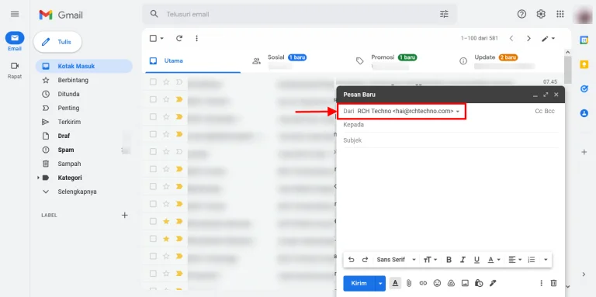Open the send options arrow beside Kirim

point(380,283)
